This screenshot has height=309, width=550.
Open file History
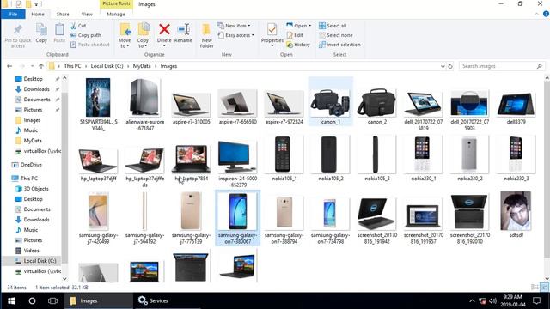(298, 45)
